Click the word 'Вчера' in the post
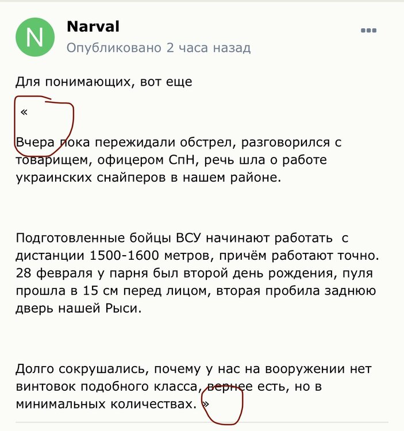 (37, 142)
